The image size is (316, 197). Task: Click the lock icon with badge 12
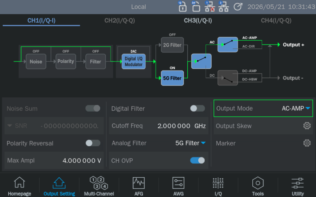pyautogui.click(x=182, y=7)
